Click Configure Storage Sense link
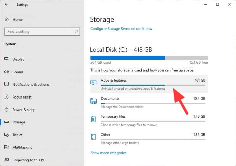 (121, 29)
